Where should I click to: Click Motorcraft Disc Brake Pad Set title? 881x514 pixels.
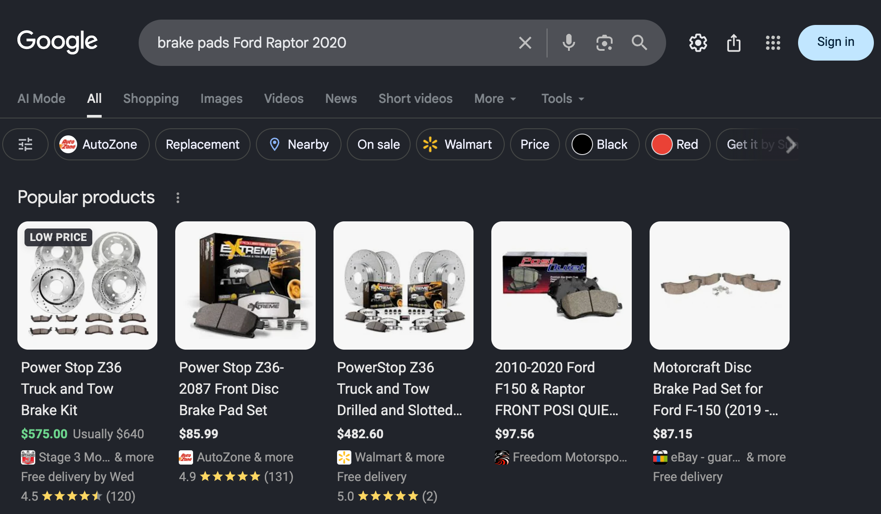point(716,389)
